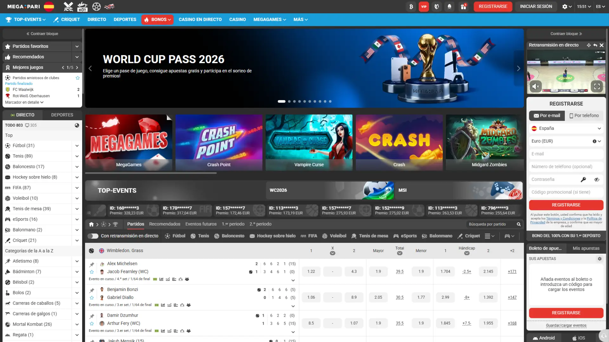
Task: Open the gamepad view options dropdown
Action: coord(509,236)
